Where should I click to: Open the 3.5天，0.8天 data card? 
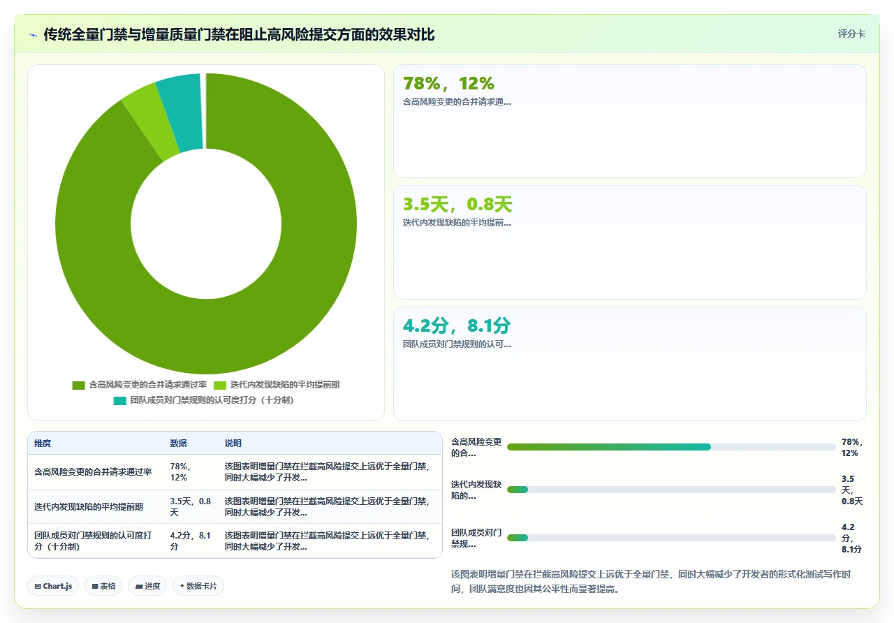[629, 242]
